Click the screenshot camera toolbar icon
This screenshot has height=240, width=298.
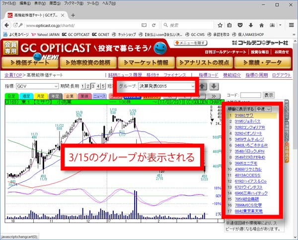272,25
